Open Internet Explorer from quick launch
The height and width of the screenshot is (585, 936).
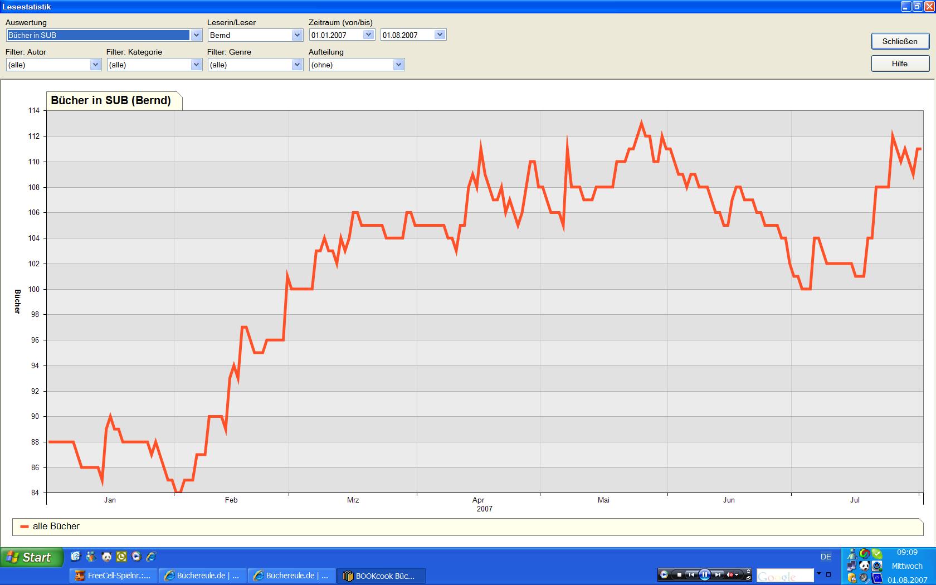click(151, 557)
